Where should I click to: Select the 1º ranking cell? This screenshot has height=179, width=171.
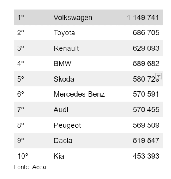click(32, 17)
